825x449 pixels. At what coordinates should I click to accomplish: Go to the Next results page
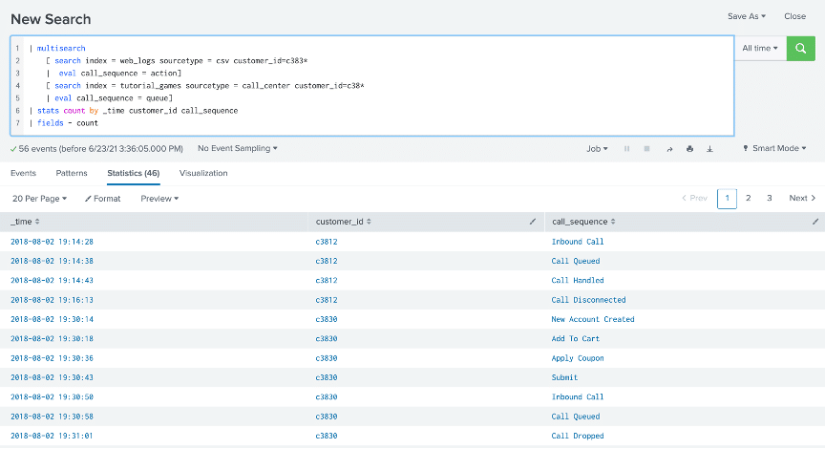[x=802, y=199]
